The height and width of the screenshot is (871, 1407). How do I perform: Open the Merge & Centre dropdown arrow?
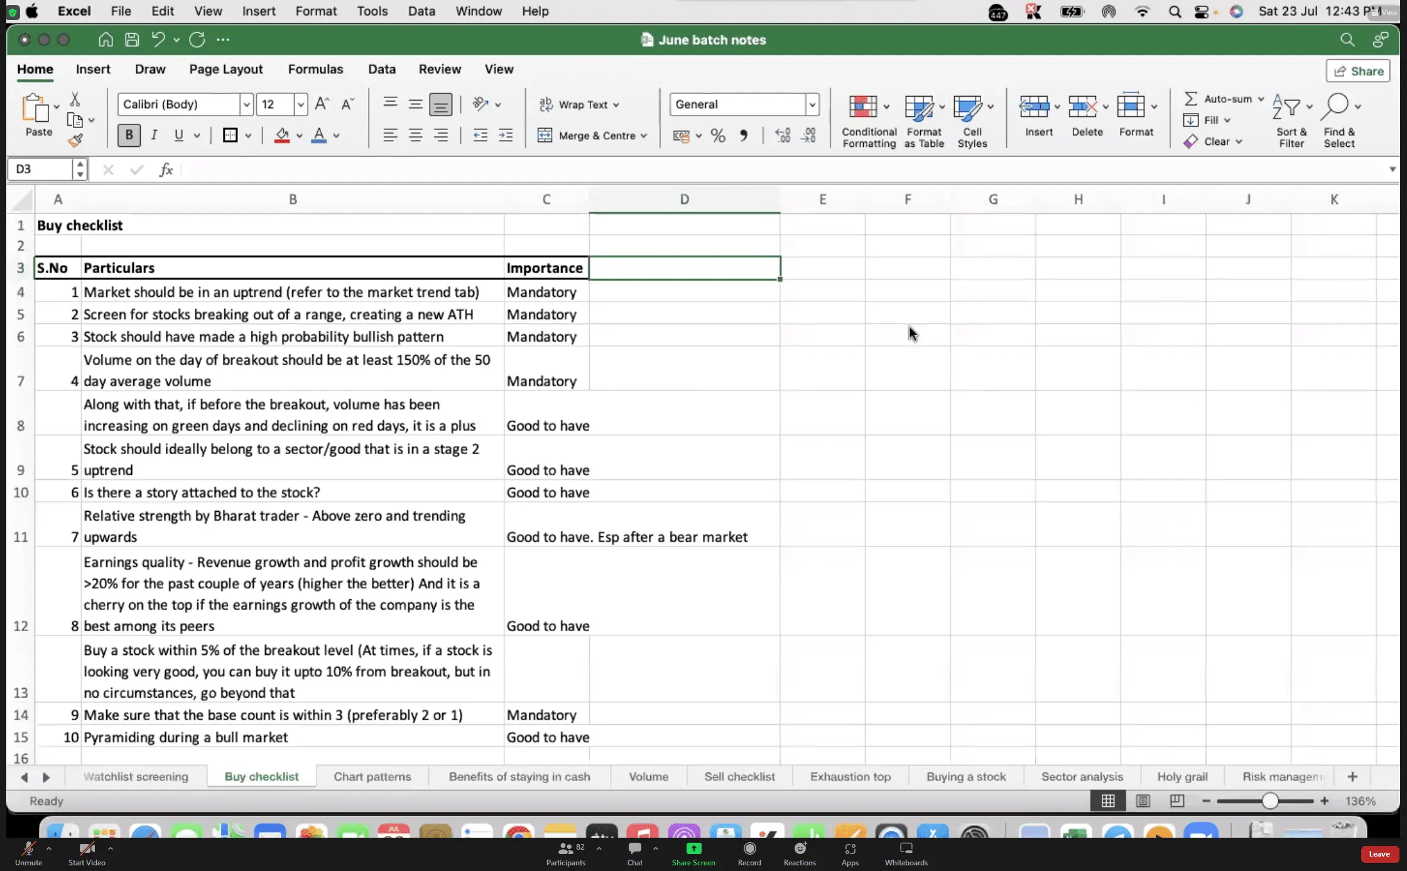pos(644,136)
